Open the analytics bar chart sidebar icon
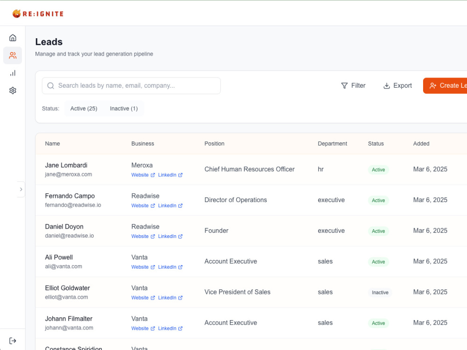Screen dimensions: 467x350 13,73
